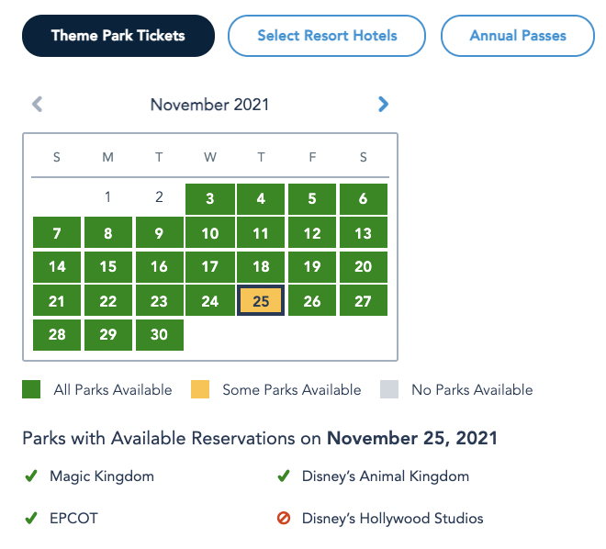Select November 25 on the calendar
Viewport: 606px width, 549px height.
261,300
